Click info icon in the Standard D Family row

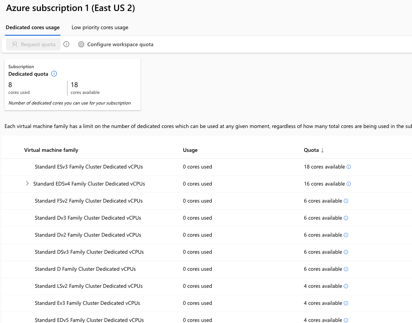(x=346, y=269)
